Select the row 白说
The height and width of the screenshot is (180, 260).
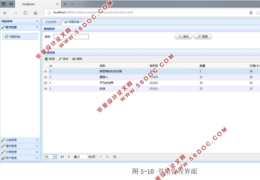pos(151,89)
